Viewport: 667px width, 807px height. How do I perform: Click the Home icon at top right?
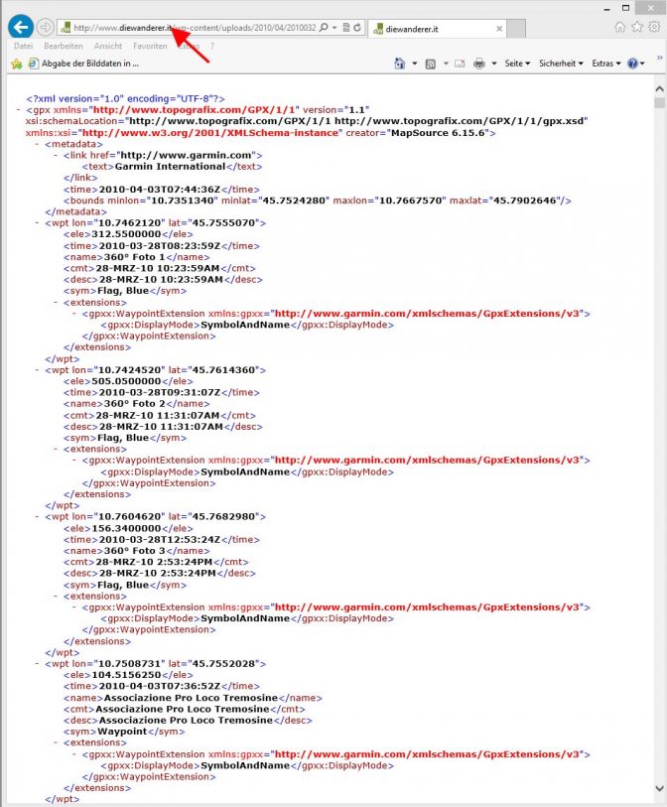[x=619, y=27]
